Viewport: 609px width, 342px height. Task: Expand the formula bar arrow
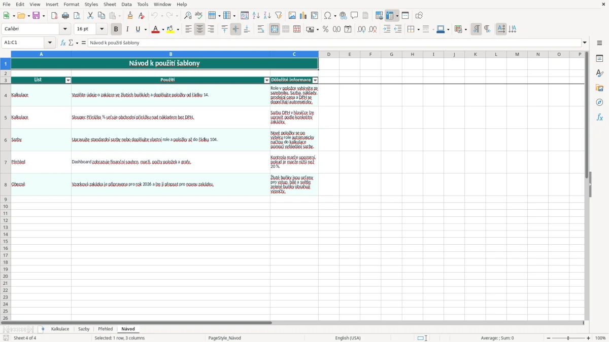click(x=585, y=43)
